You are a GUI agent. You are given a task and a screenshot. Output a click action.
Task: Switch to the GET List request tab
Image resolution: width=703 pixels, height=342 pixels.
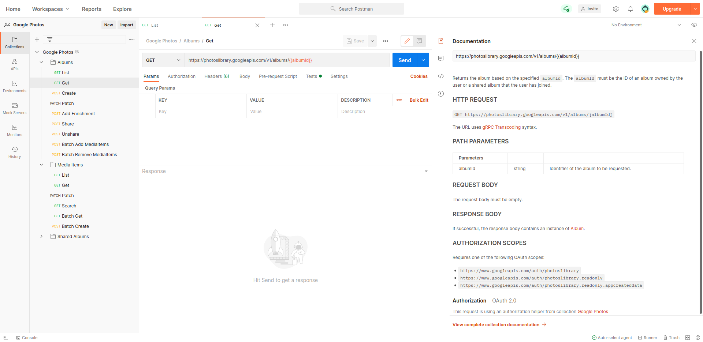tap(170, 25)
